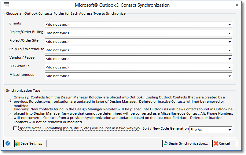The image size is (246, 155).
Task: Click the green sync arrows icon
Action: pyautogui.click(x=166, y=144)
